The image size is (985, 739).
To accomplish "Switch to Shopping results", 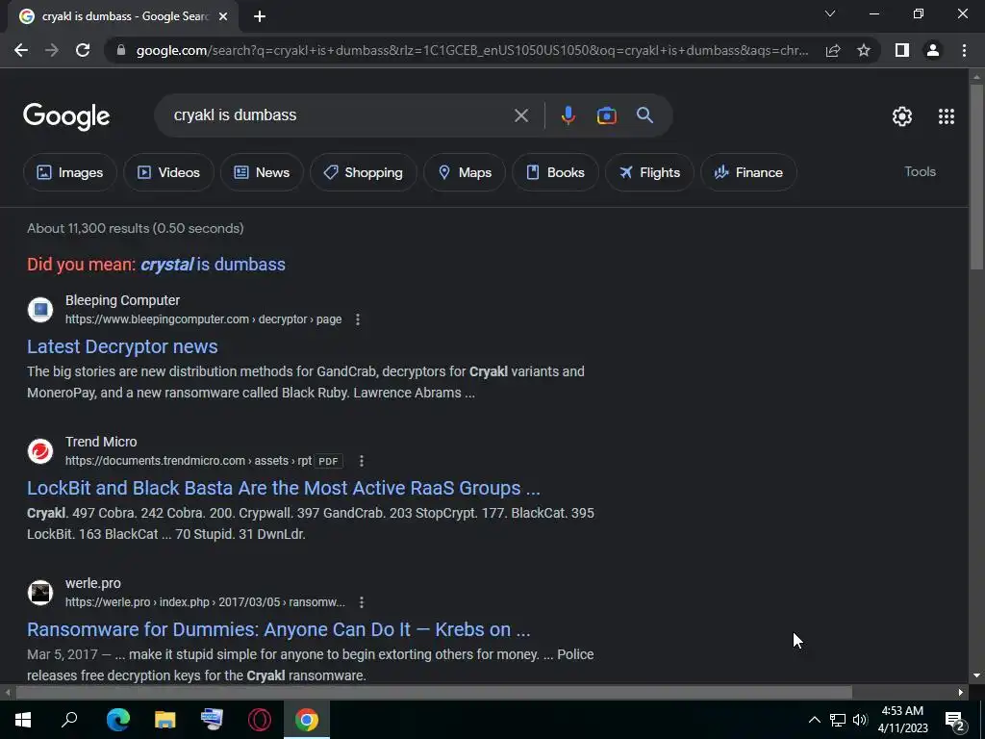I will (x=363, y=172).
